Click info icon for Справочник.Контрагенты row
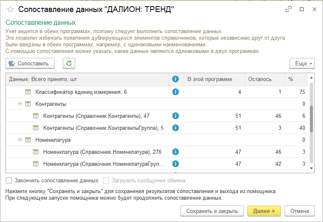The image size is (323, 222). tap(175, 116)
